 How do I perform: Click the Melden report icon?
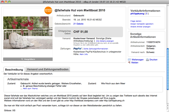point(129,63)
